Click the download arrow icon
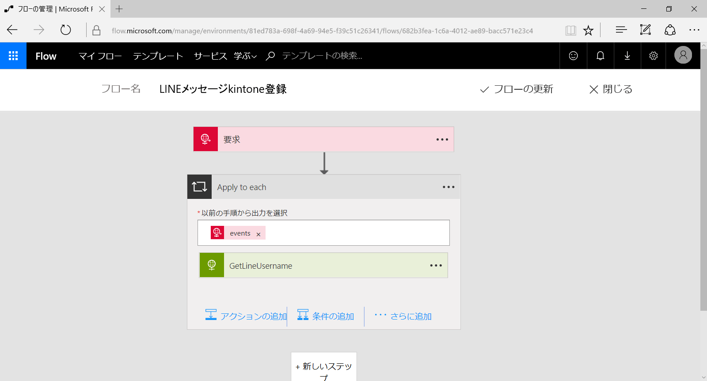The image size is (707, 381). tap(627, 56)
